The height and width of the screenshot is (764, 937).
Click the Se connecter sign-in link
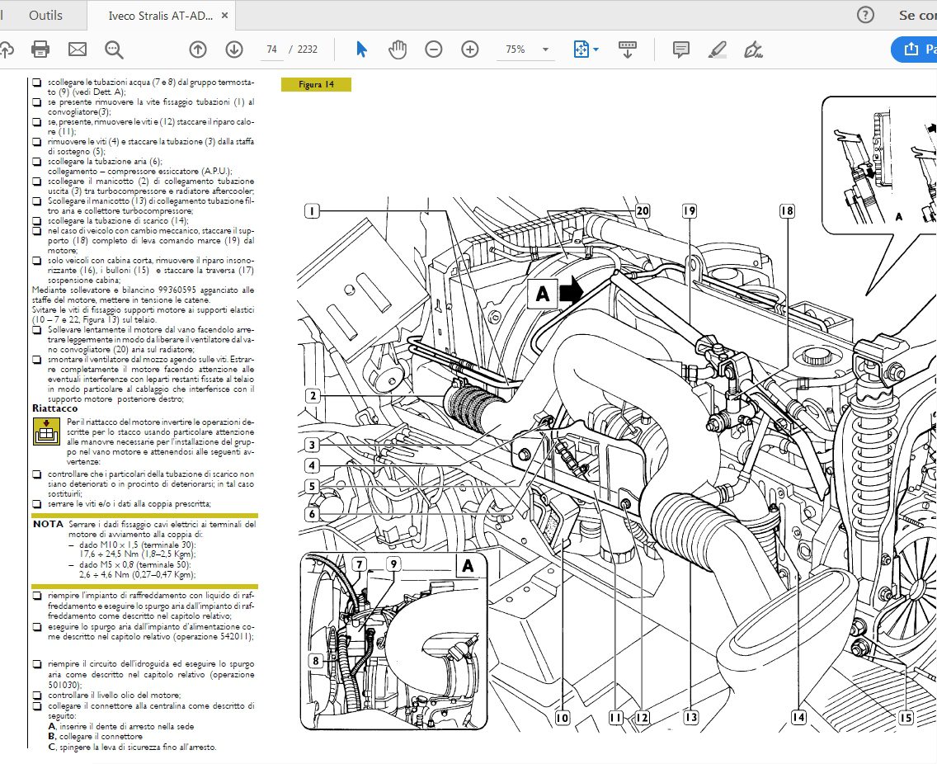coord(917,16)
